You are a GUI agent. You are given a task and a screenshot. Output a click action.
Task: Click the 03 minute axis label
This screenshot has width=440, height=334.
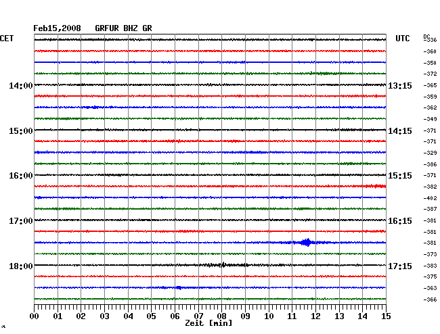(105, 316)
